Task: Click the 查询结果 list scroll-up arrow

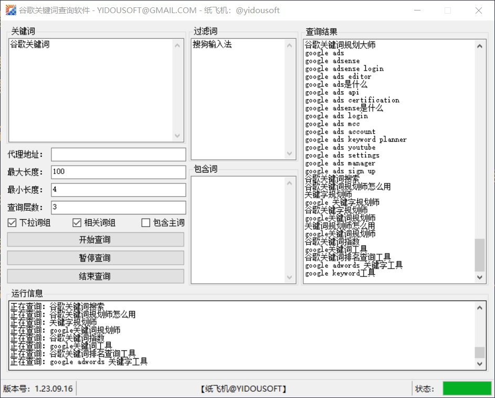Action: [x=480, y=46]
